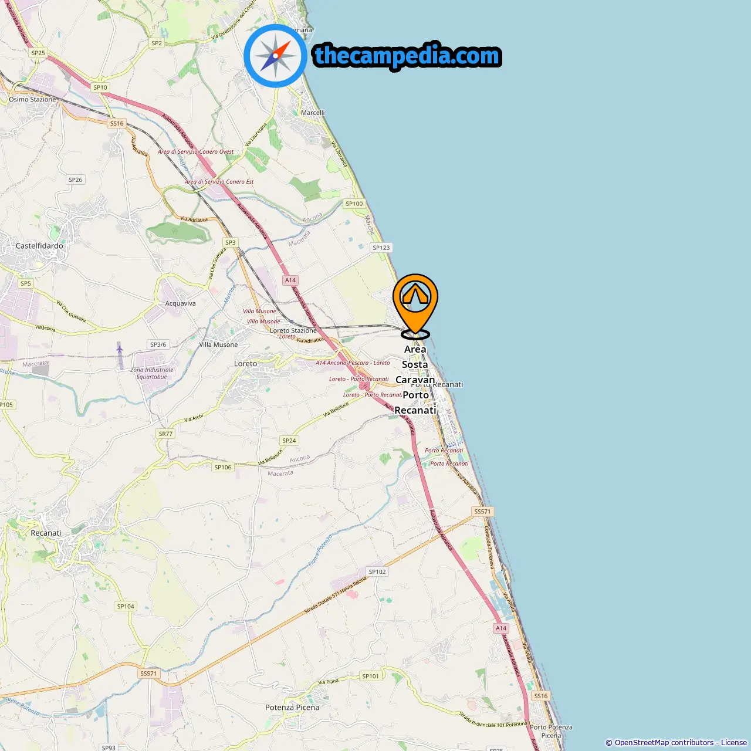The width and height of the screenshot is (751, 751).
Task: Open thecampedia.com logo text
Action: [407, 56]
